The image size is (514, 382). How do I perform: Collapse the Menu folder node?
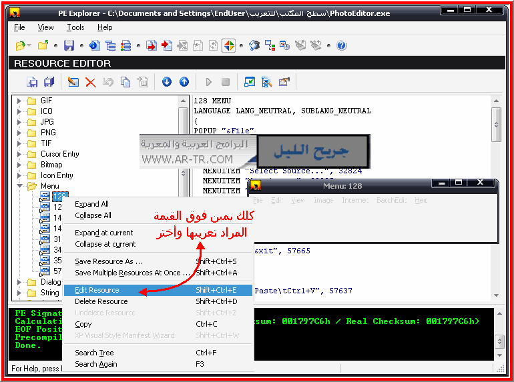19,186
